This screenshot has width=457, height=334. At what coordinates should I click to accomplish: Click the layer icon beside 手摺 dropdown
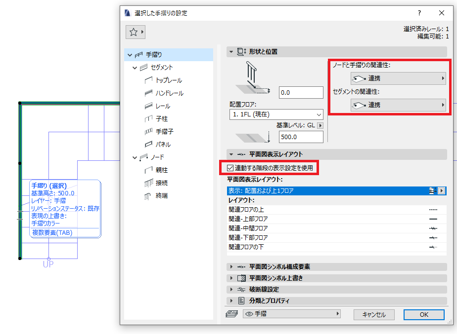[231, 314]
